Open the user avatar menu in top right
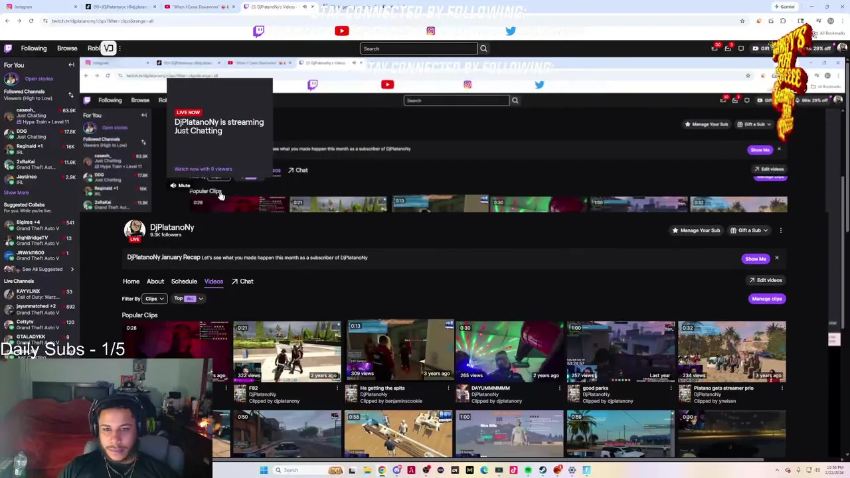This screenshot has width=850, height=478. click(842, 48)
